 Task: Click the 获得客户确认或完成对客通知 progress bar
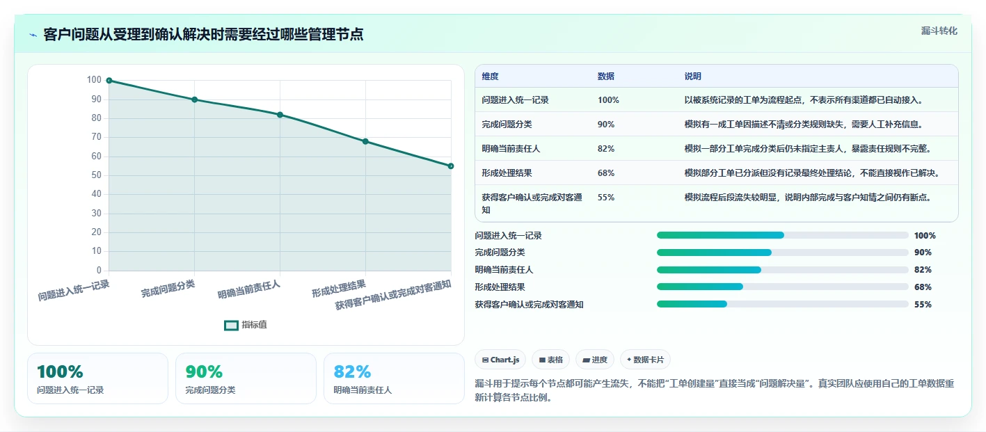[782, 304]
